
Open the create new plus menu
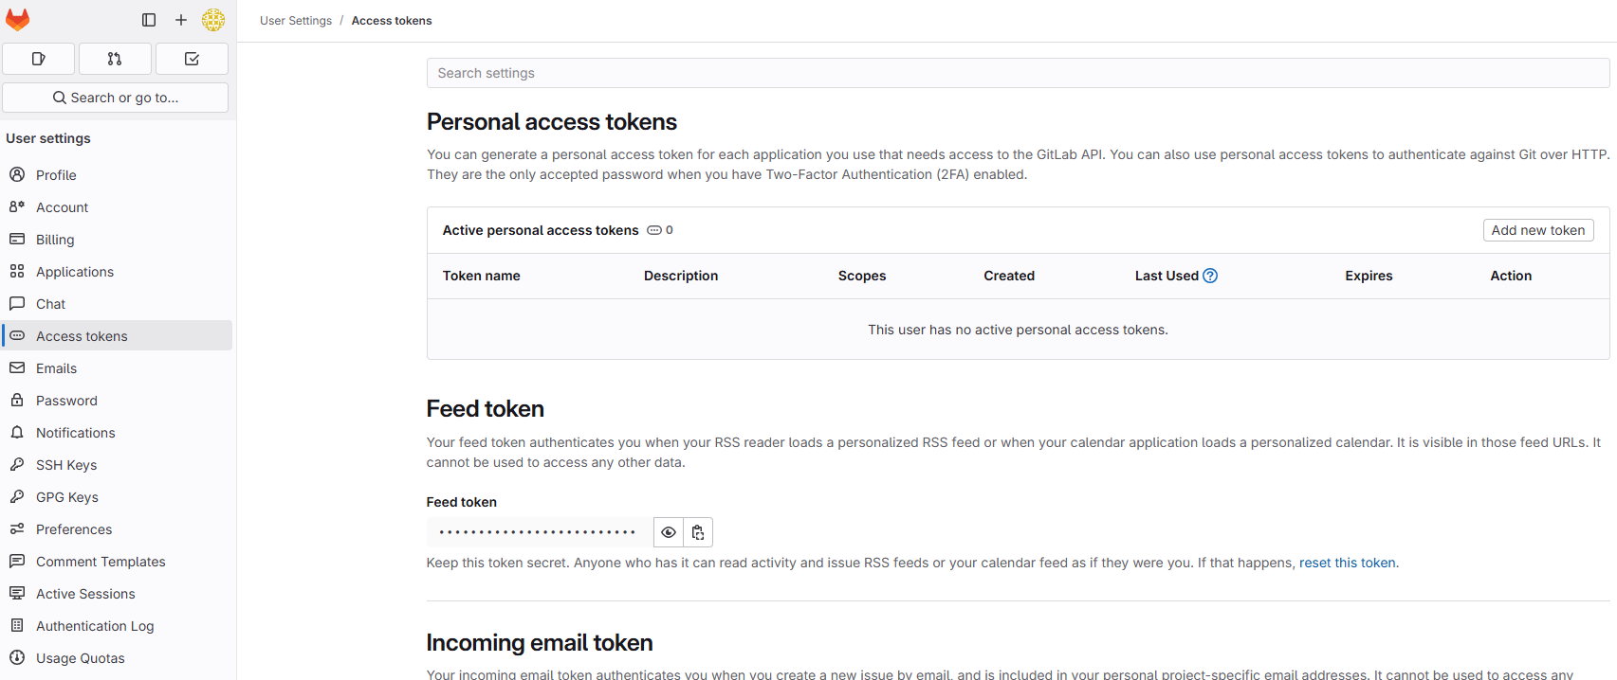click(181, 20)
